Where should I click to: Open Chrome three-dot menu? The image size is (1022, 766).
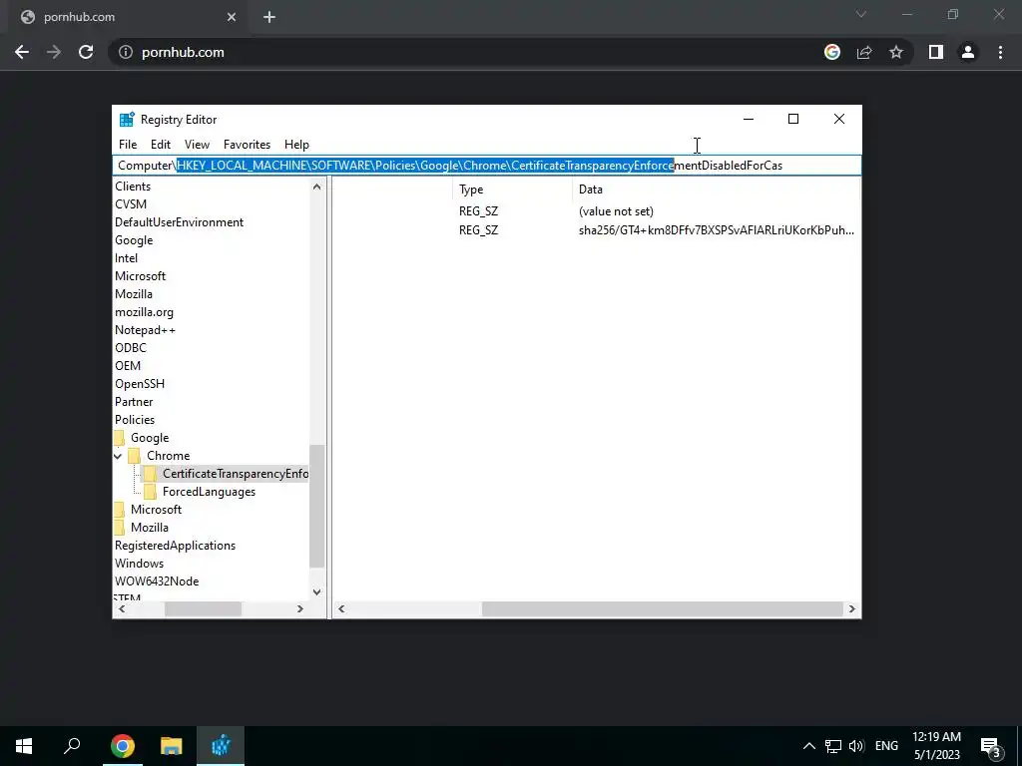click(1000, 52)
